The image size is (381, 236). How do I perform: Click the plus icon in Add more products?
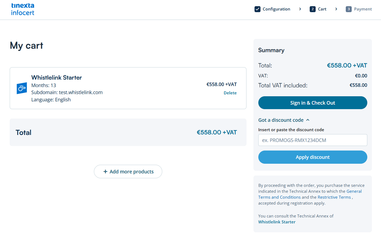click(x=105, y=172)
